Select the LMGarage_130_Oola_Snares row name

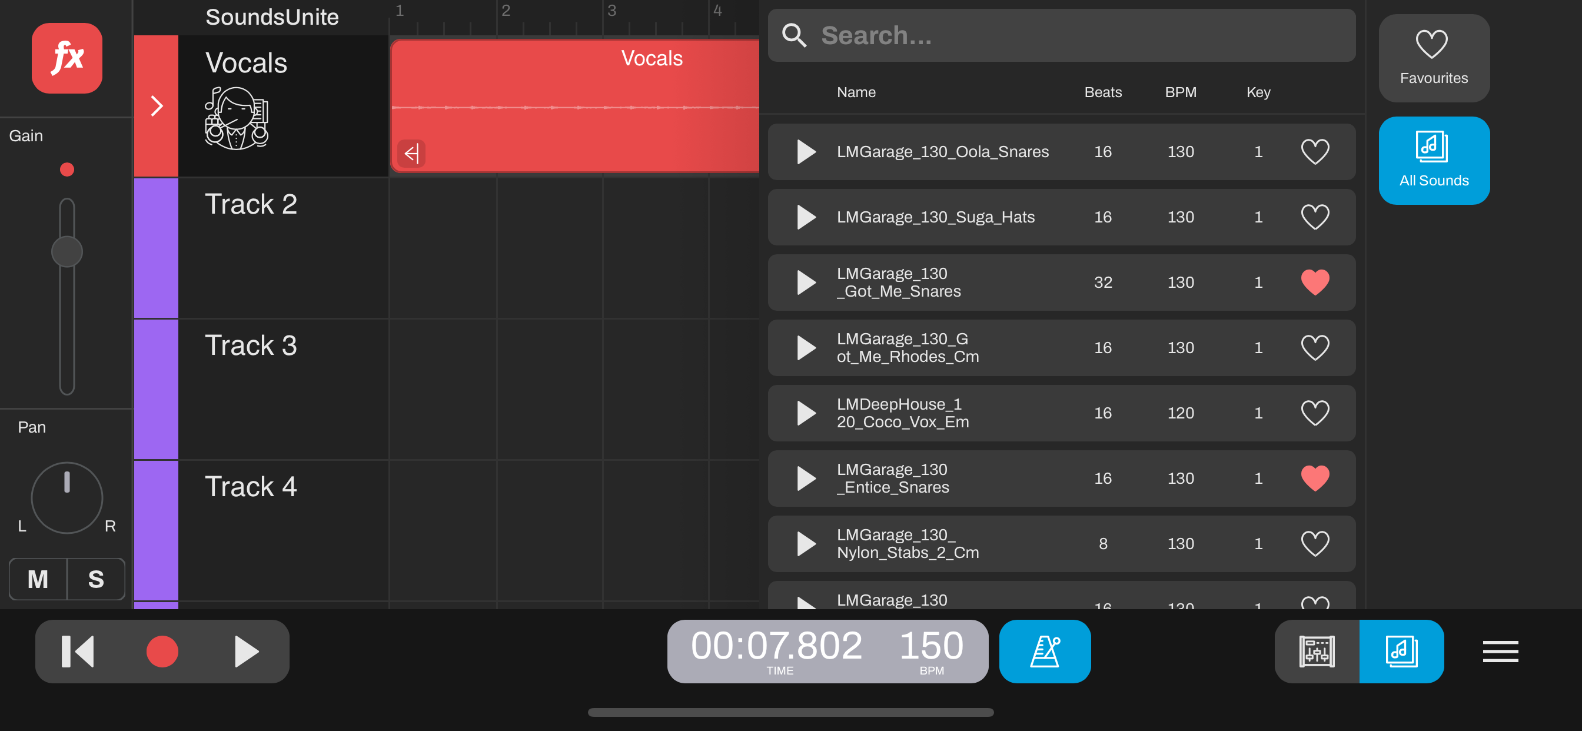point(943,152)
